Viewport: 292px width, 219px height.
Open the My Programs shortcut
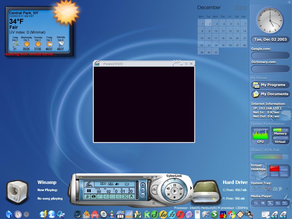(x=270, y=85)
